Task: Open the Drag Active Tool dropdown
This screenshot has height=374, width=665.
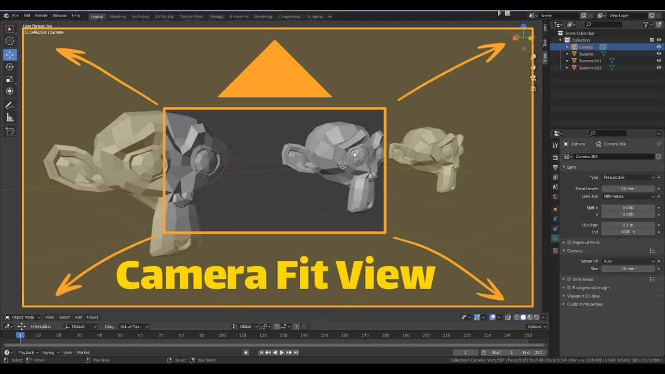Action: (x=134, y=326)
